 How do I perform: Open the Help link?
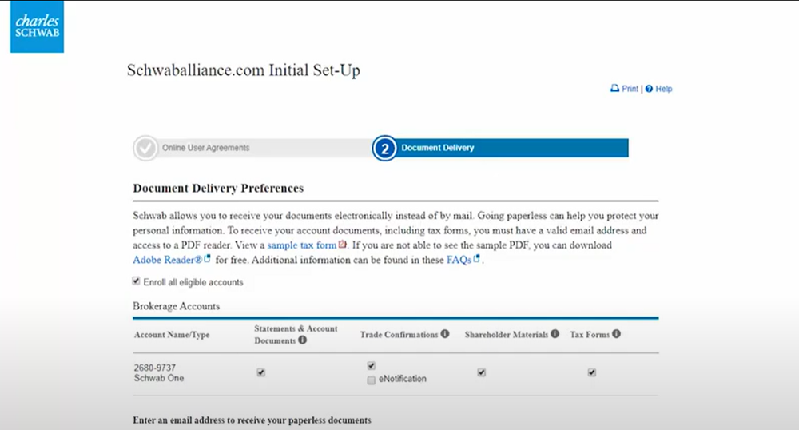pos(663,89)
